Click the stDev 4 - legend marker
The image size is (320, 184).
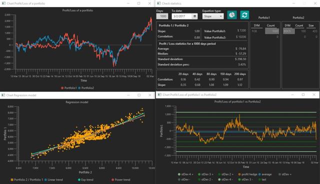coord(219,179)
